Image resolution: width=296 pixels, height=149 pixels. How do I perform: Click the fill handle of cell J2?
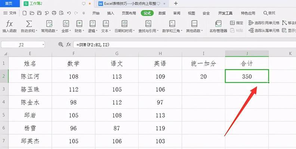click(268, 82)
